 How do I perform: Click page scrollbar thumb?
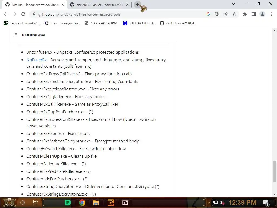point(275,171)
